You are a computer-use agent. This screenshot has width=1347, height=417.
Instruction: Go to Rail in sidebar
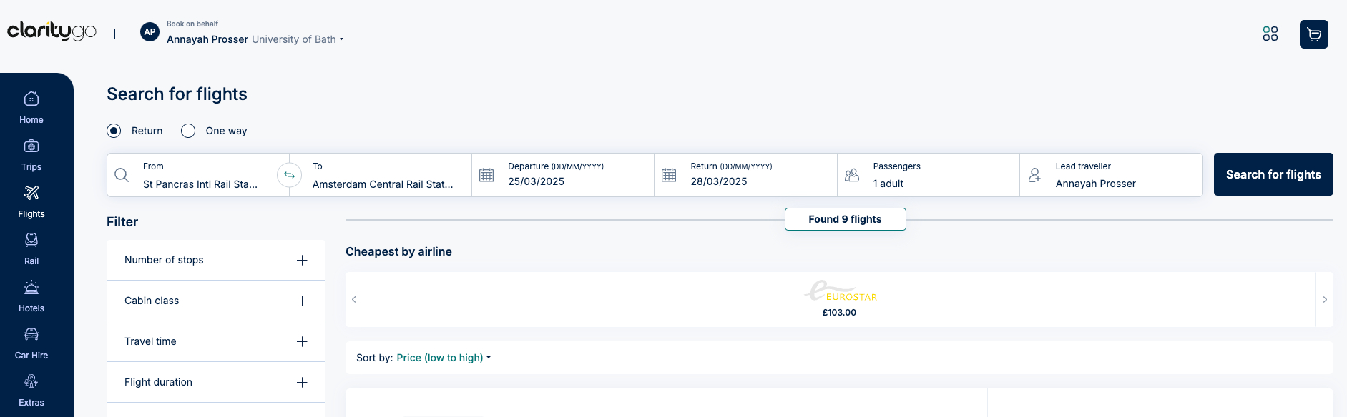pos(31,248)
